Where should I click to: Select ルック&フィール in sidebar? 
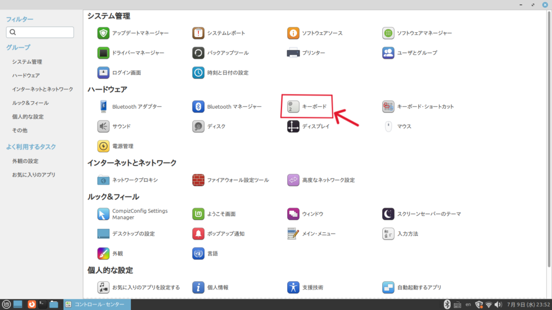pyautogui.click(x=30, y=103)
